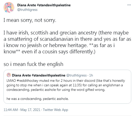Click the #standswithpalestine text in header name
The image size is (134, 116).
tap(54, 5)
